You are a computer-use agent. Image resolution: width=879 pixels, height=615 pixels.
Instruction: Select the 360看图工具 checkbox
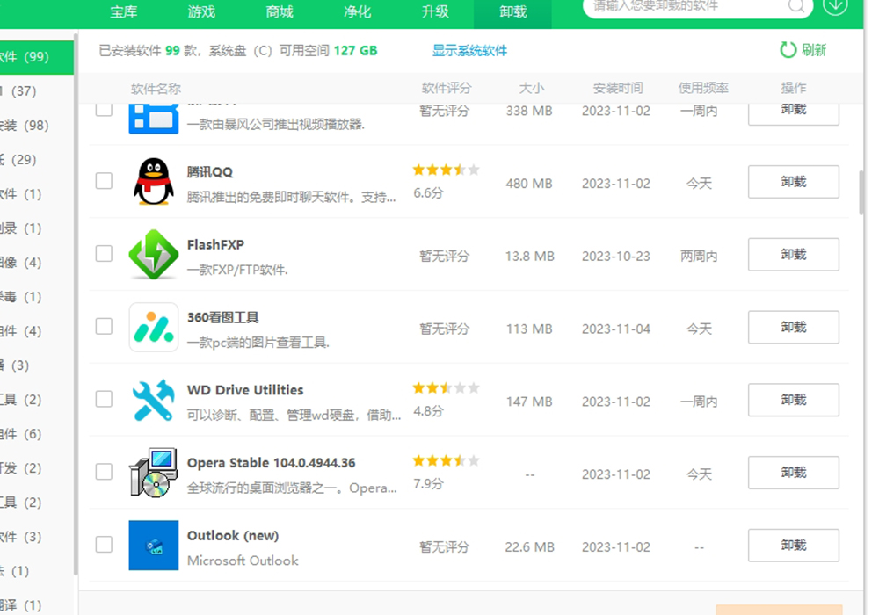click(x=104, y=326)
